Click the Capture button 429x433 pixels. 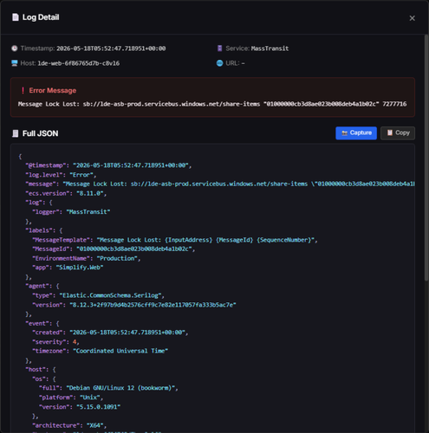(x=356, y=133)
